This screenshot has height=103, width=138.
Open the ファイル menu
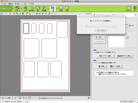click(4, 4)
